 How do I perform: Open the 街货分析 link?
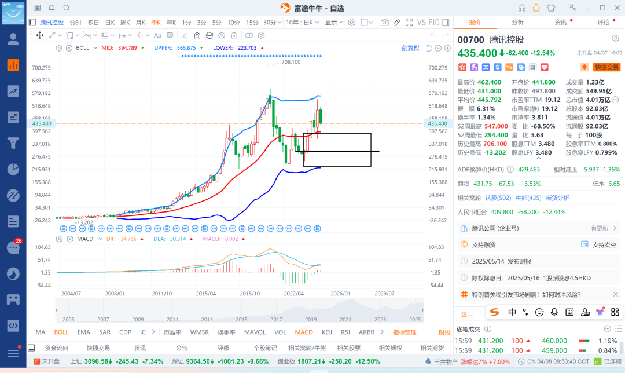[557, 198]
